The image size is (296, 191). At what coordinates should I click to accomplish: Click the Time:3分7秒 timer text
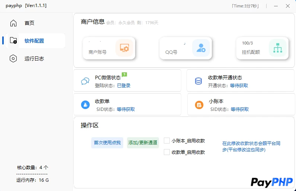(245, 6)
